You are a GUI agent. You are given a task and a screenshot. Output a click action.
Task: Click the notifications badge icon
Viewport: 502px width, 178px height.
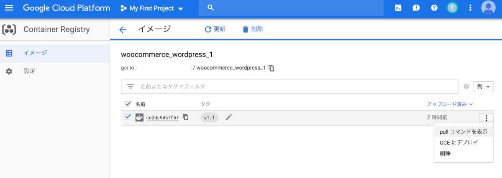click(x=452, y=8)
